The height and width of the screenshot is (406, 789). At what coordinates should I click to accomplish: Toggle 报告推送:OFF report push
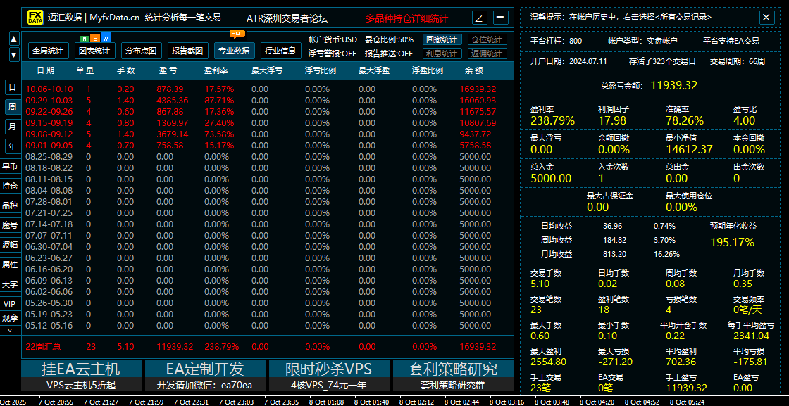pos(389,53)
